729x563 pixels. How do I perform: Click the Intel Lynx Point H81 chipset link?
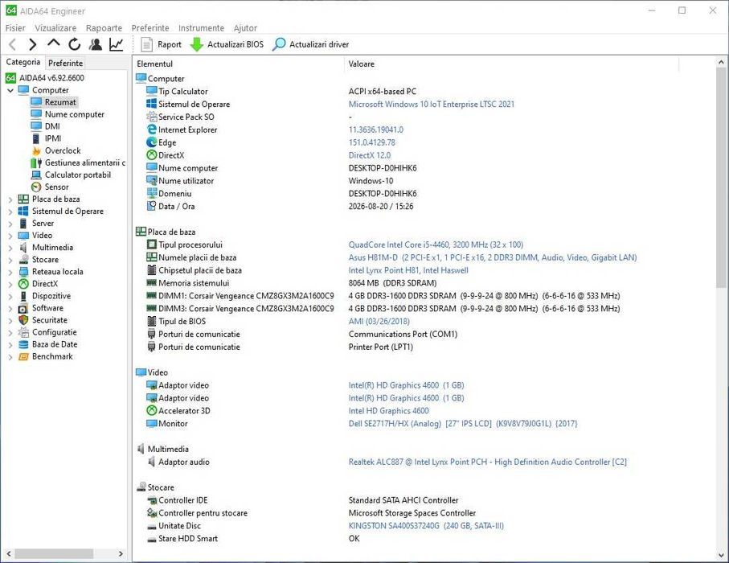tap(408, 270)
